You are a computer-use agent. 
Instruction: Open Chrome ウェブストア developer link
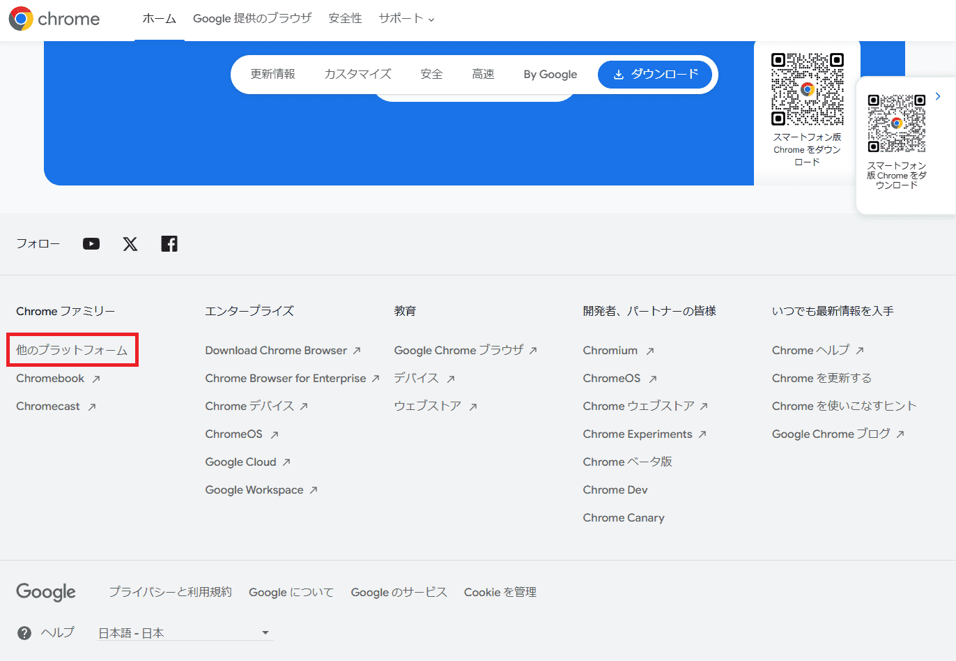[646, 407]
